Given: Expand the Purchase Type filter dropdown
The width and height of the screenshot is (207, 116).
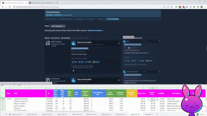Looking at the screenshot, I should point(66,19).
